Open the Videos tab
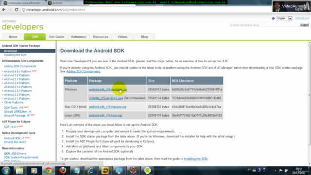Image resolution: width=311 pixels, height=175 pixels. pos(122,37)
